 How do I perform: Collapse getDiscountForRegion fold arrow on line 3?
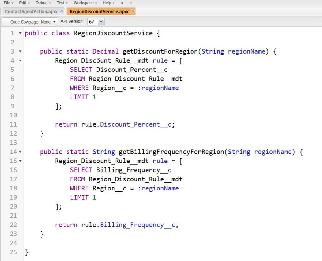(20, 51)
